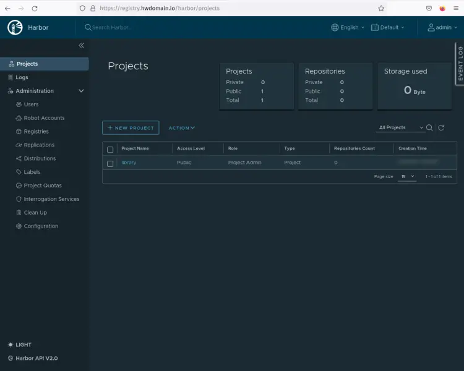Open browser hamburger menu
This screenshot has width=464, height=371.
(455, 9)
